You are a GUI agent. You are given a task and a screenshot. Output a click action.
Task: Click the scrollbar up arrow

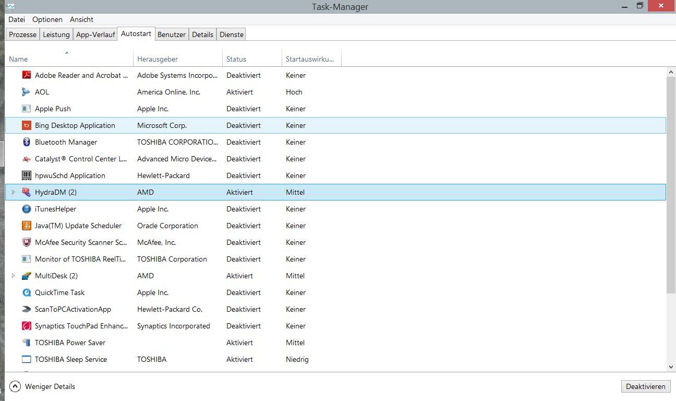coord(671,72)
